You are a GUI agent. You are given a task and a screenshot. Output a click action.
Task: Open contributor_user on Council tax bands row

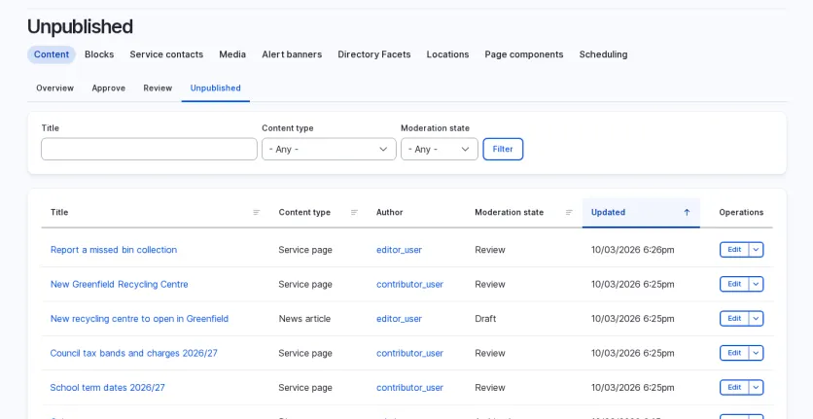410,353
